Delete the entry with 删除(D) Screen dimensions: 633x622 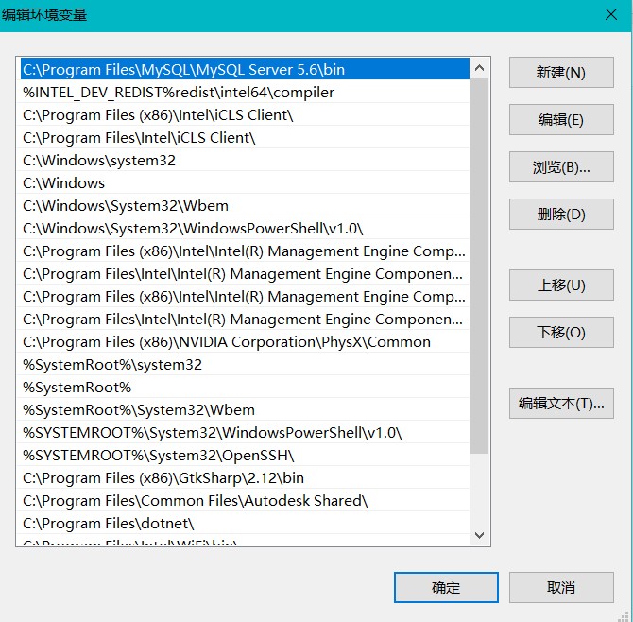click(x=561, y=214)
